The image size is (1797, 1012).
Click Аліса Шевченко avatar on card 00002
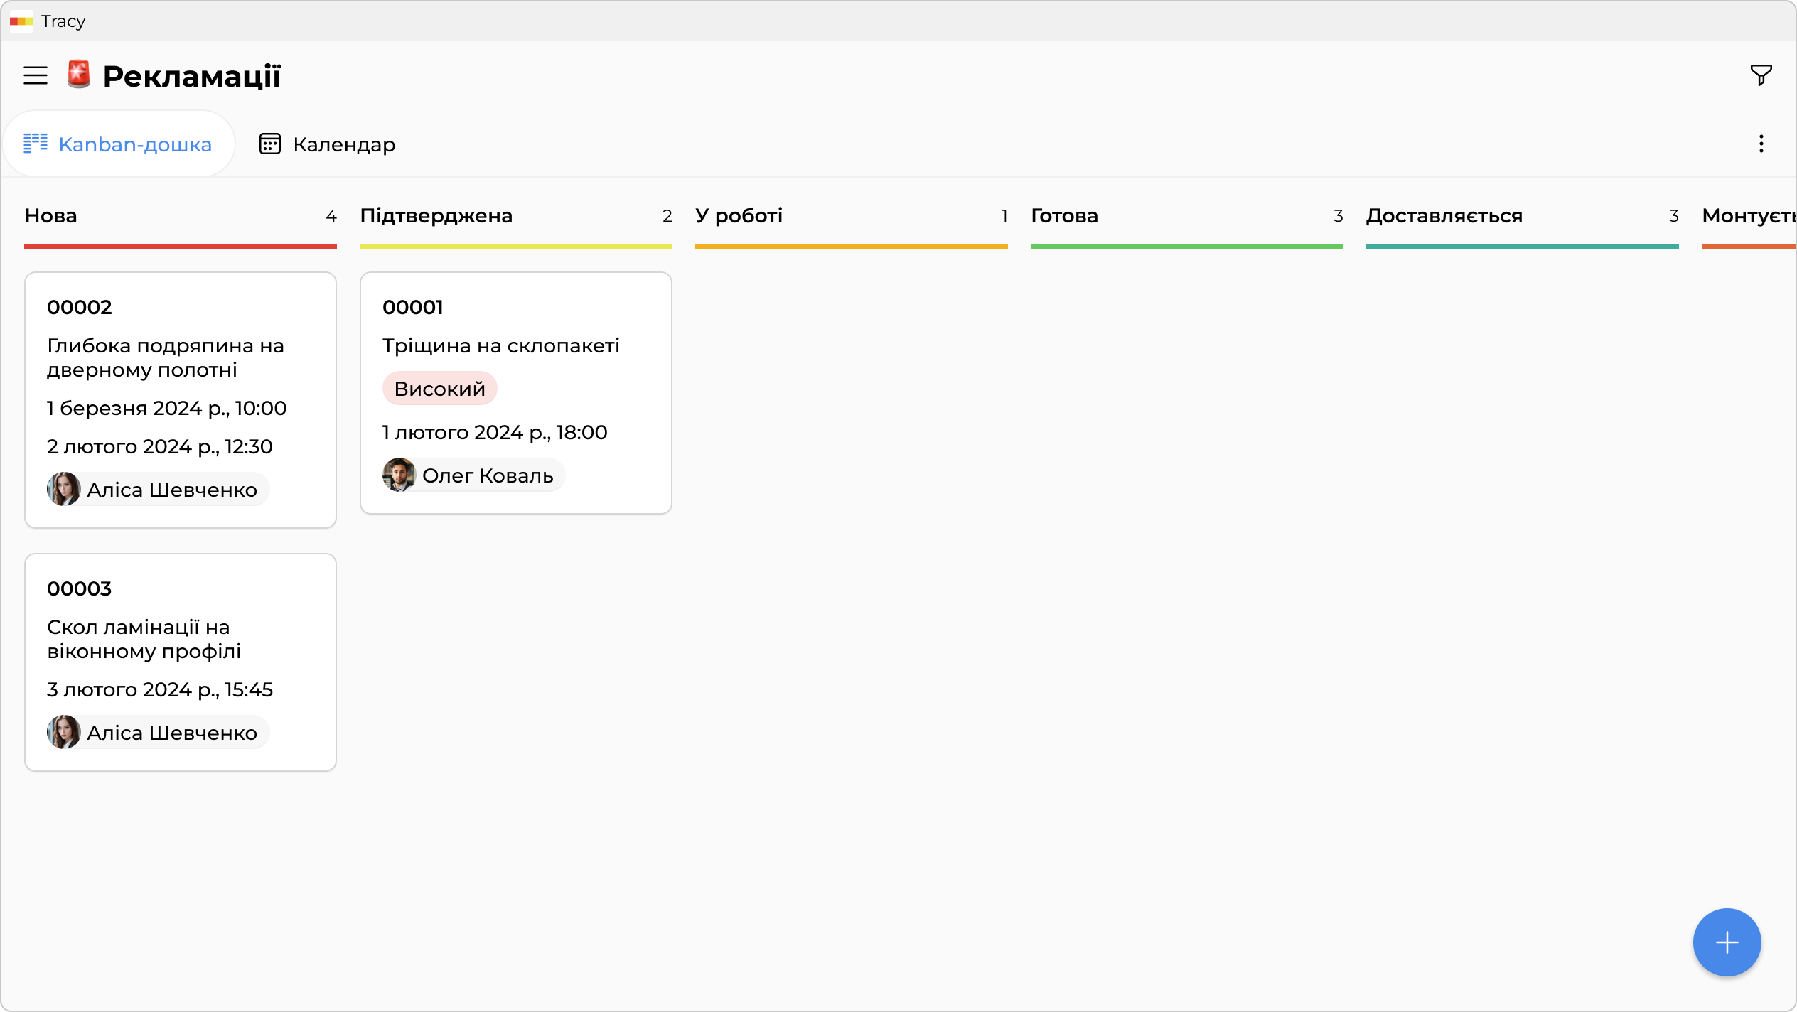click(64, 489)
